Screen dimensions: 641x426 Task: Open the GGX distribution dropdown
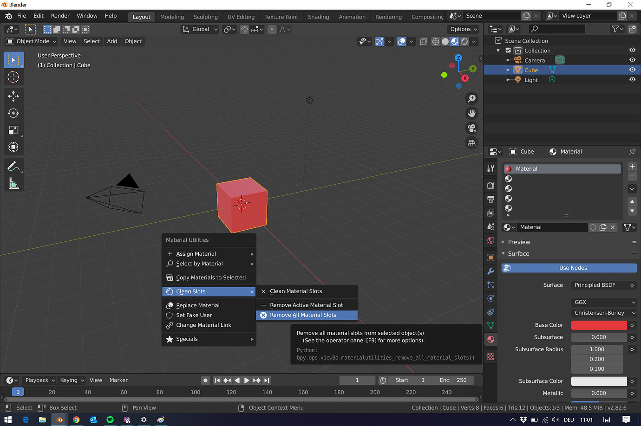(x=604, y=302)
